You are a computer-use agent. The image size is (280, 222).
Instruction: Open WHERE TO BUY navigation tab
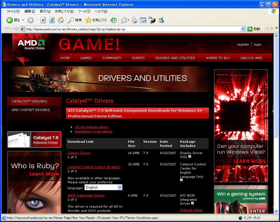click(x=218, y=58)
